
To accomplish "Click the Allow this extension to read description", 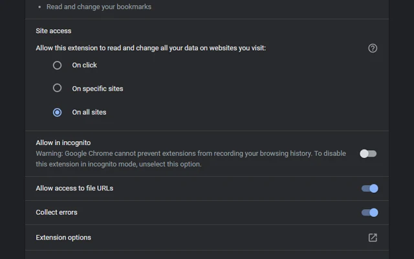I will 151,48.
